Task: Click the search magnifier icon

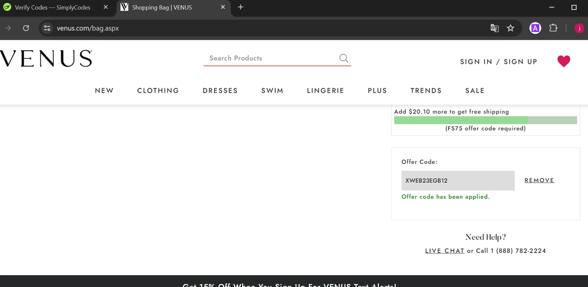Action: (344, 58)
